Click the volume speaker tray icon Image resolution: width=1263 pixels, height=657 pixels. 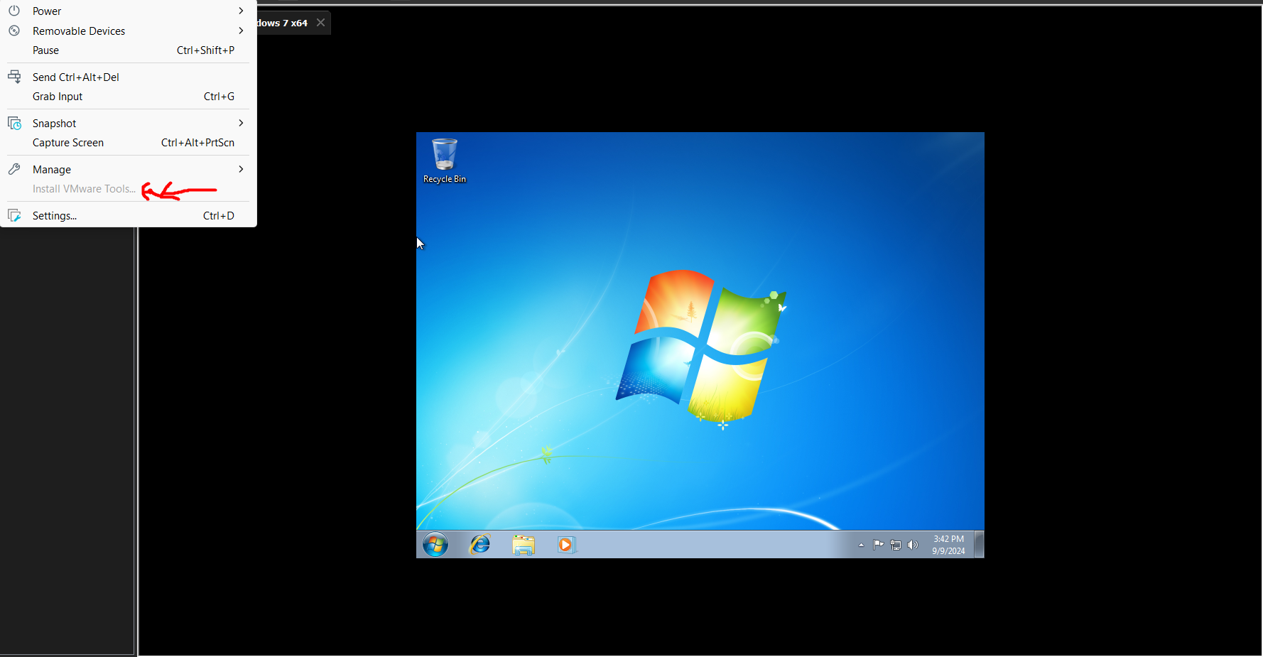(x=913, y=545)
